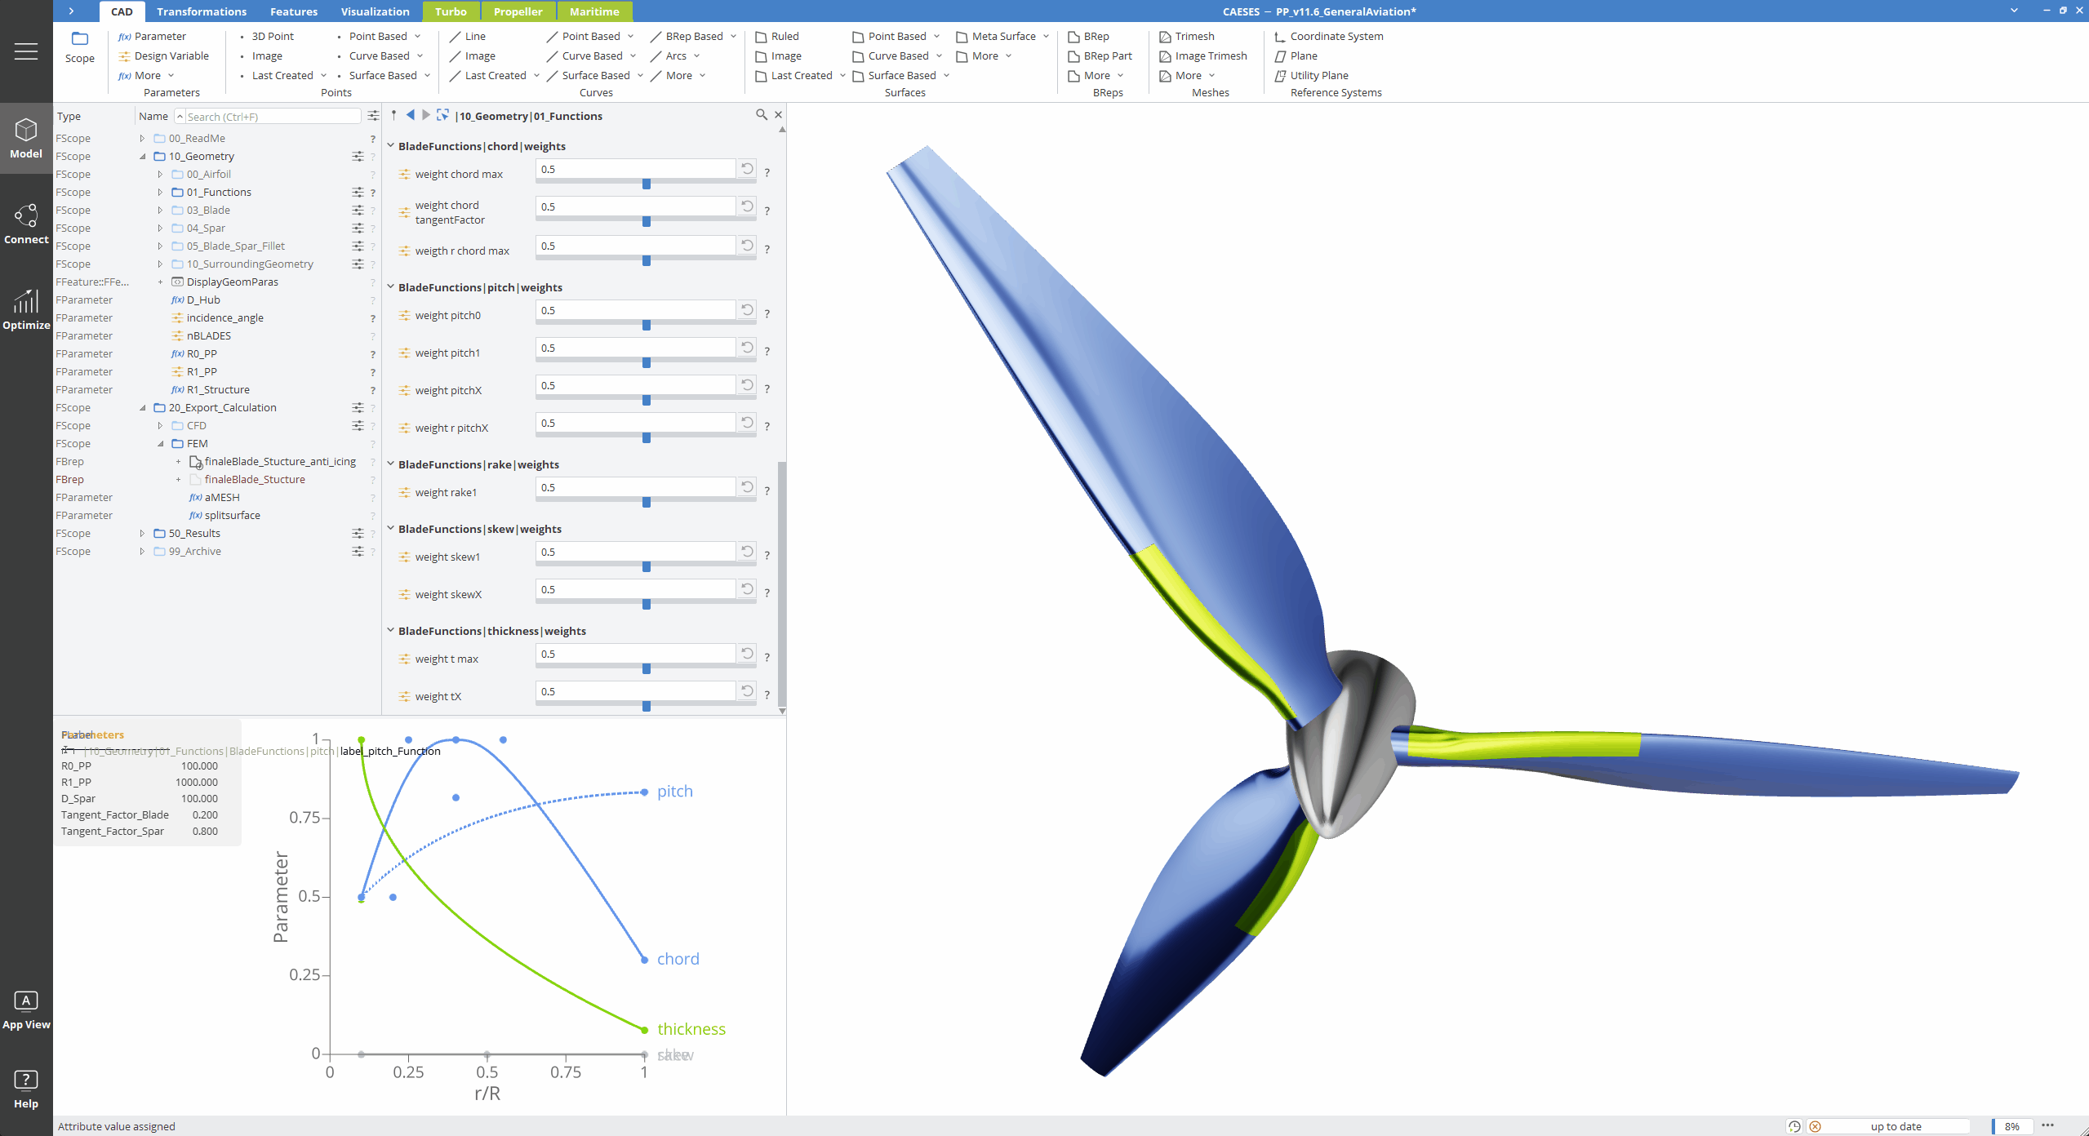Reset weight chord max value
Image resolution: width=2089 pixels, height=1136 pixels.
tap(747, 169)
